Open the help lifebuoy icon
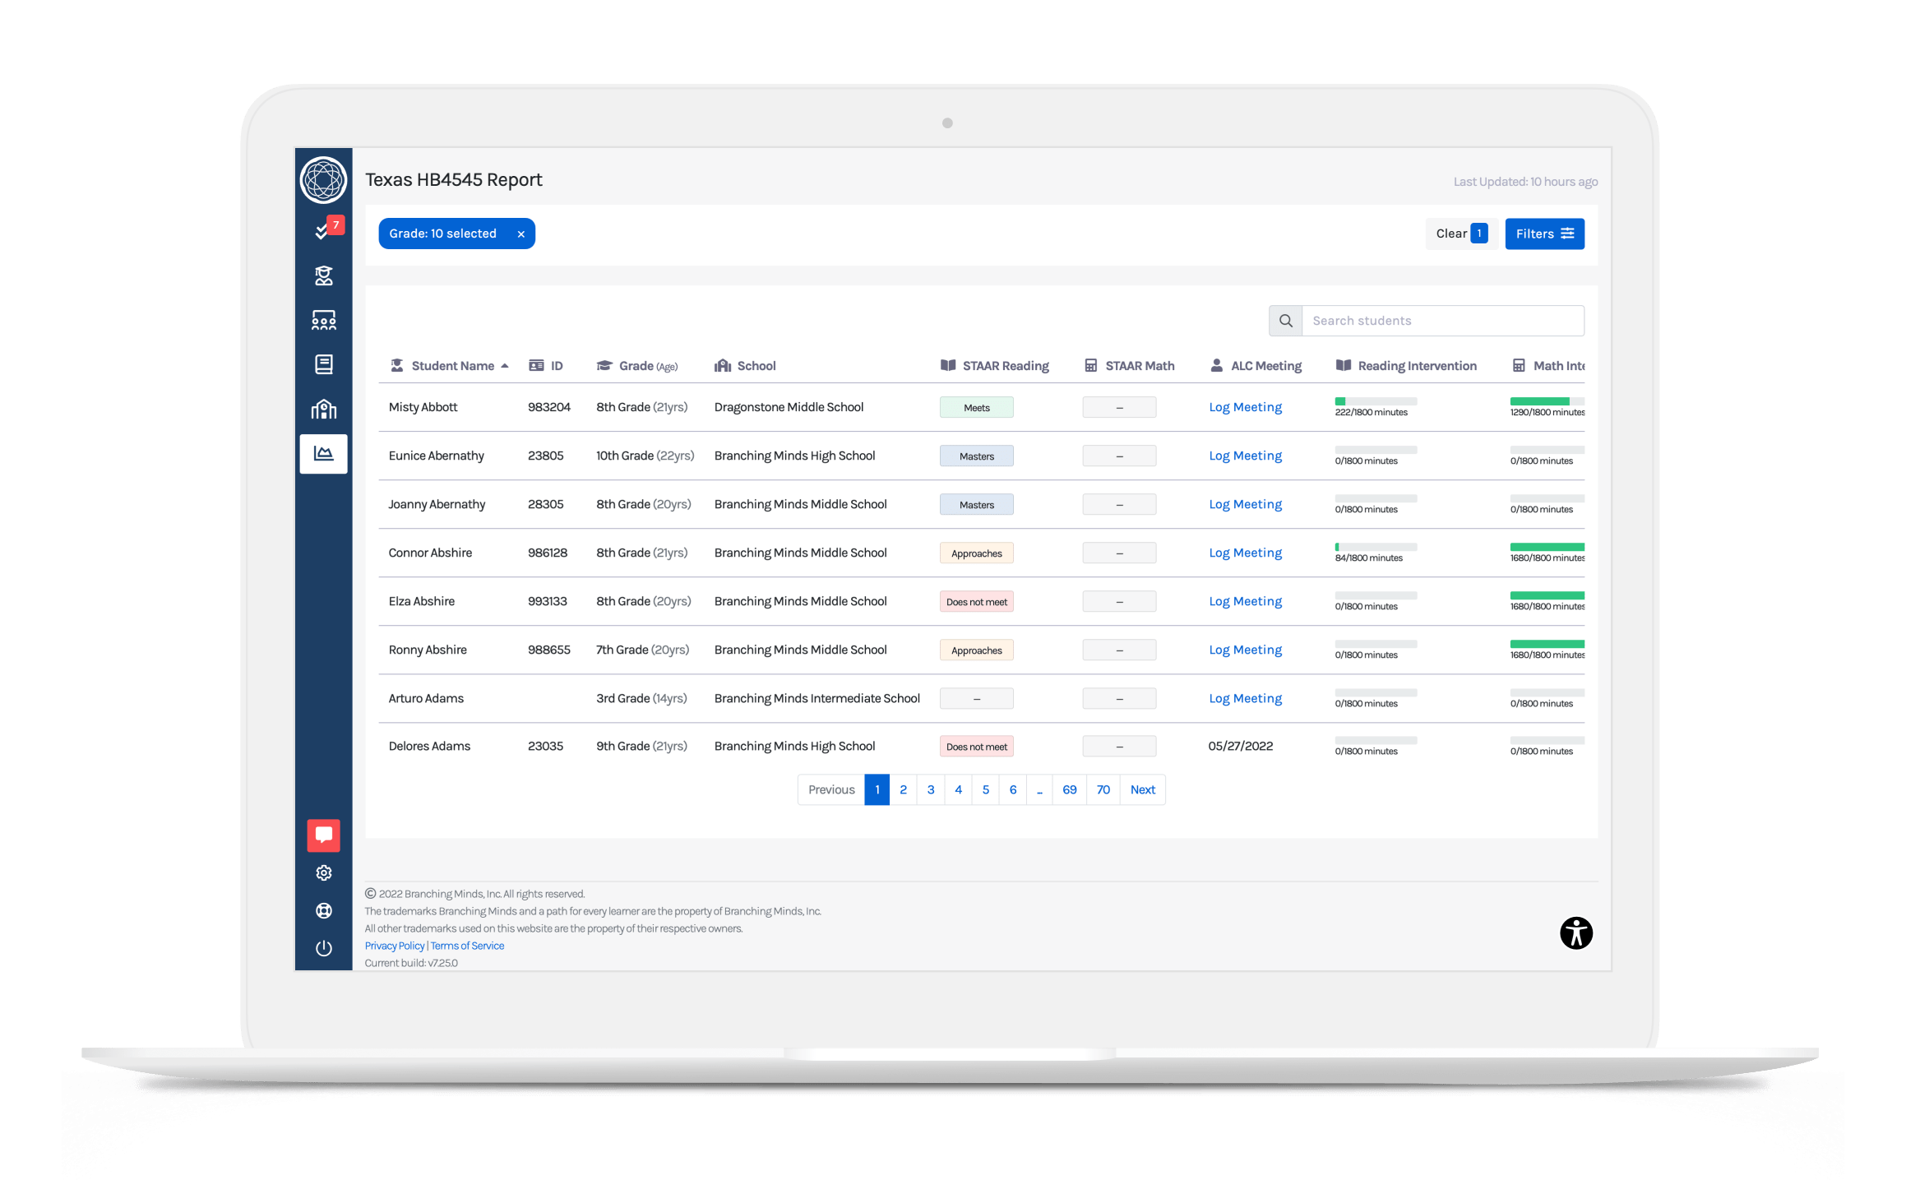 [x=323, y=910]
